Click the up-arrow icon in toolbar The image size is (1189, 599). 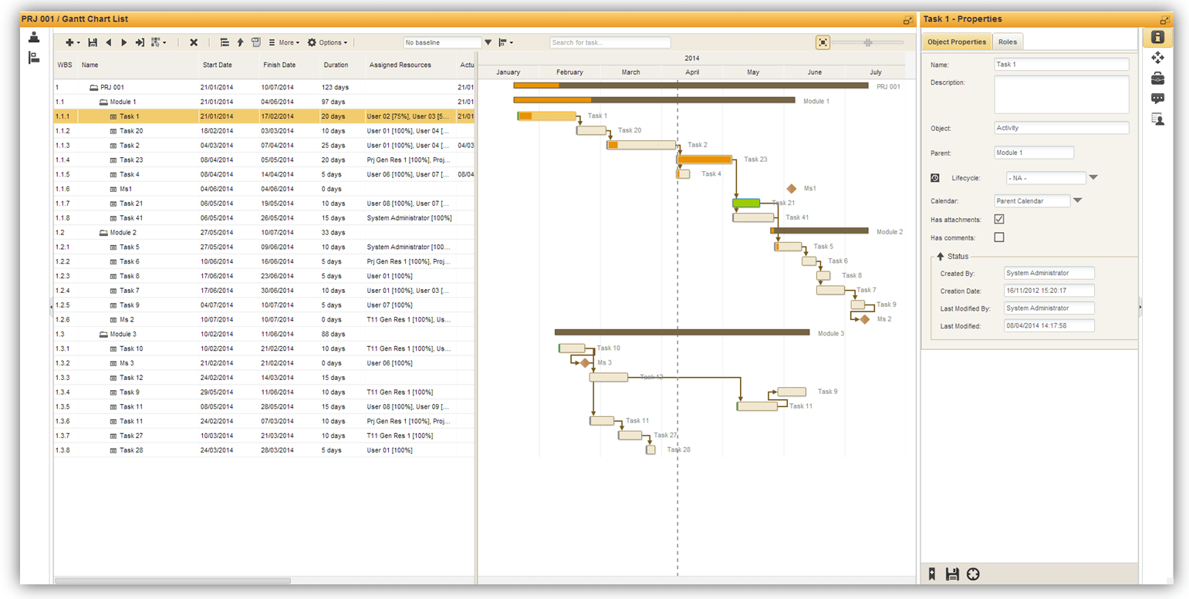tap(240, 42)
